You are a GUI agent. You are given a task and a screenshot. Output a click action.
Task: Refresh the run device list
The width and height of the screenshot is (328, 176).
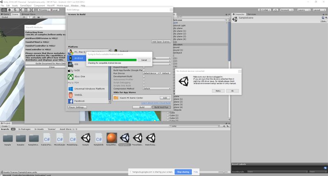(166, 74)
